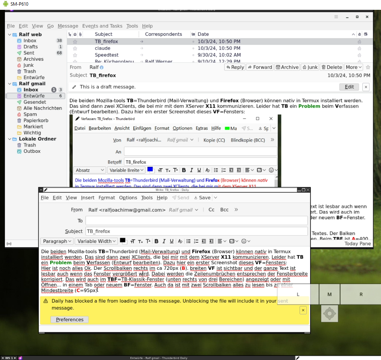Viewport: 381px width, 360px height.
Task: Star the TB_firefox message
Action: coord(75,42)
